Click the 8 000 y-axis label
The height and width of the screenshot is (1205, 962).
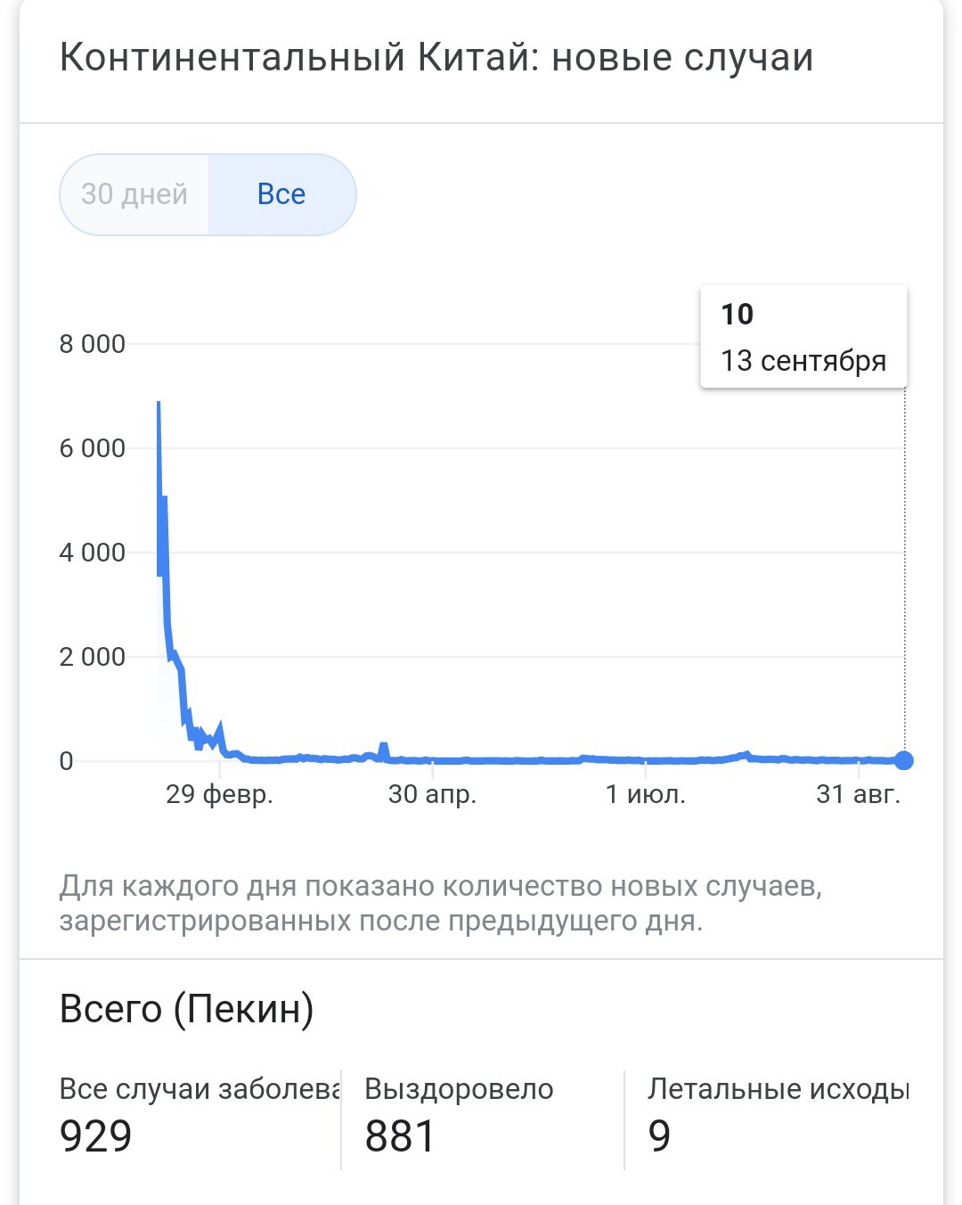[92, 344]
